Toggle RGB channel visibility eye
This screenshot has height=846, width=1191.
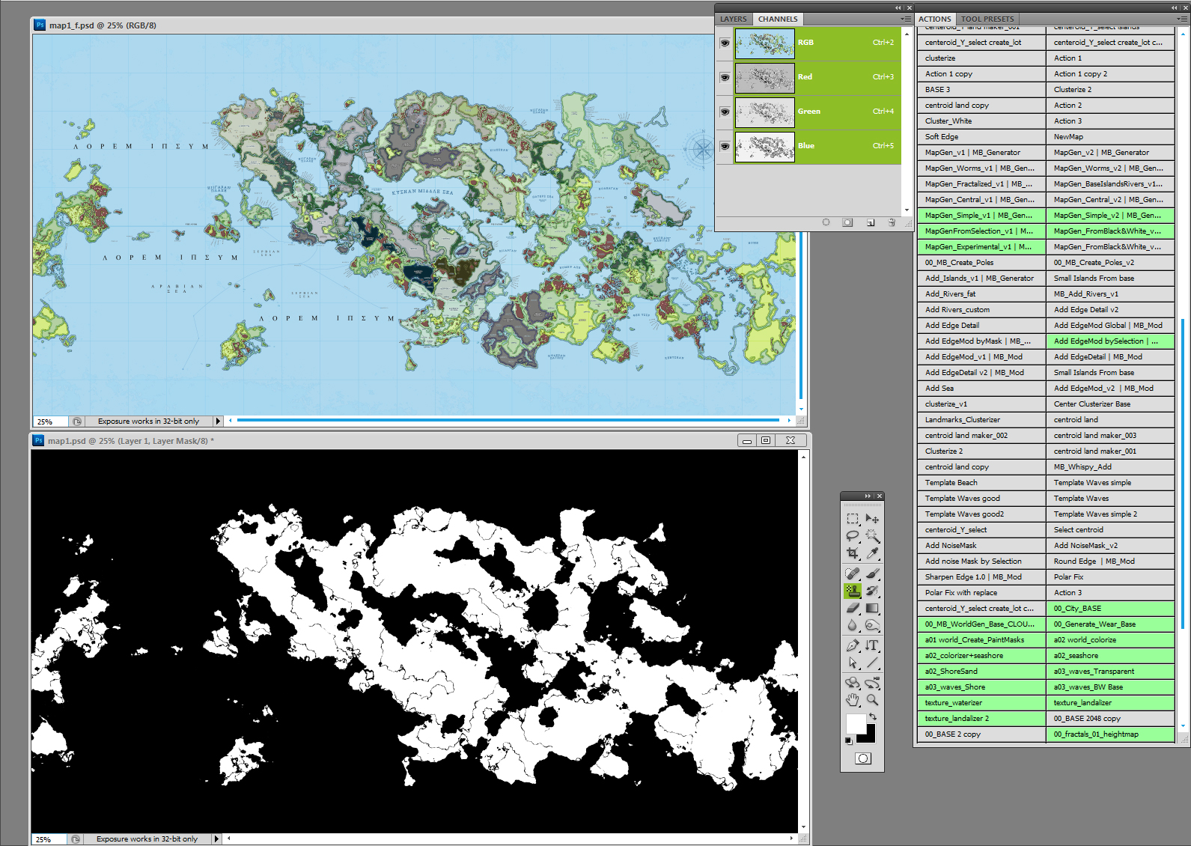(725, 43)
